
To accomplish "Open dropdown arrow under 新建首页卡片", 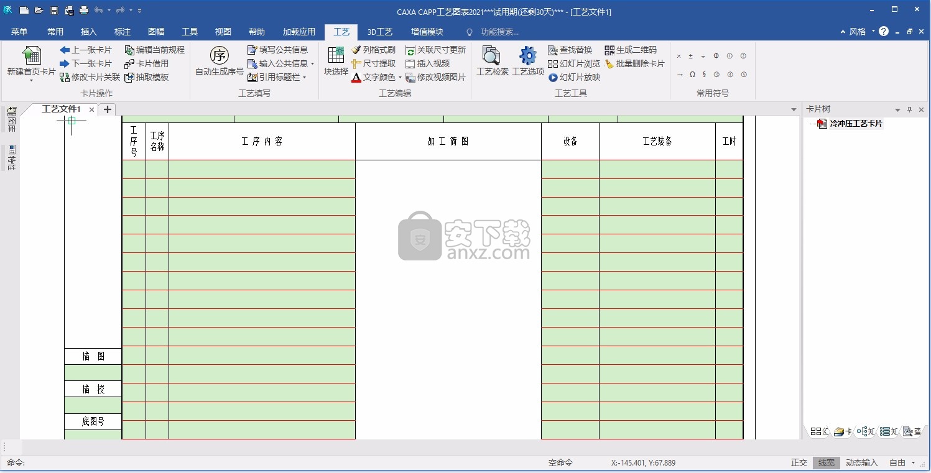I will tap(31, 80).
